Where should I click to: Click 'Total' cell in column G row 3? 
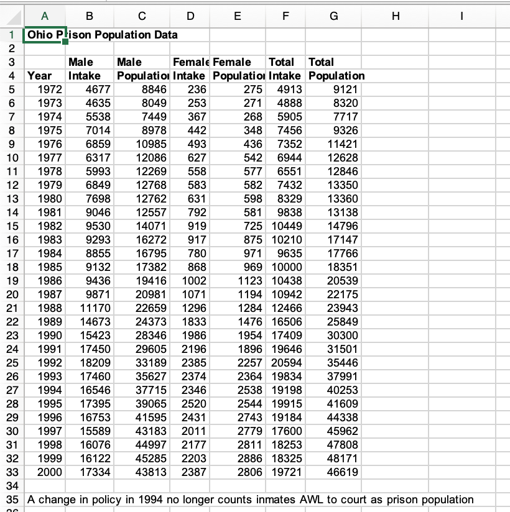(x=333, y=62)
